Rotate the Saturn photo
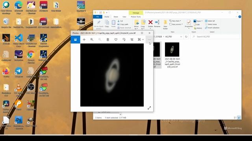Viewport: 252px width, 141px height. (124, 40)
